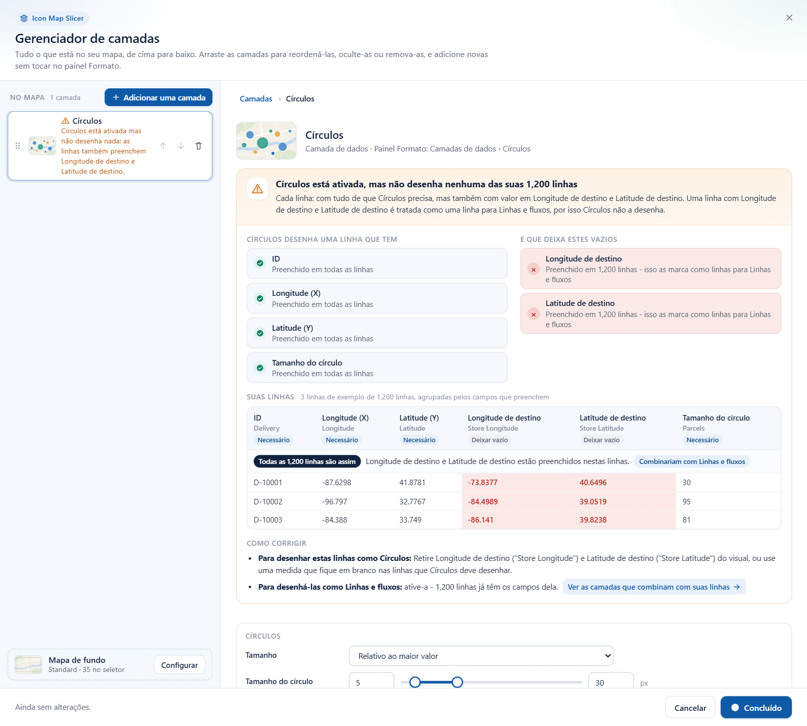This screenshot has width=807, height=726.
Task: Close the layer manager dialog
Action: point(789,18)
